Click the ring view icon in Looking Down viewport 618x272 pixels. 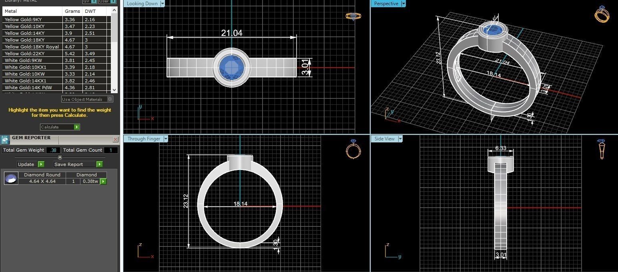353,16
